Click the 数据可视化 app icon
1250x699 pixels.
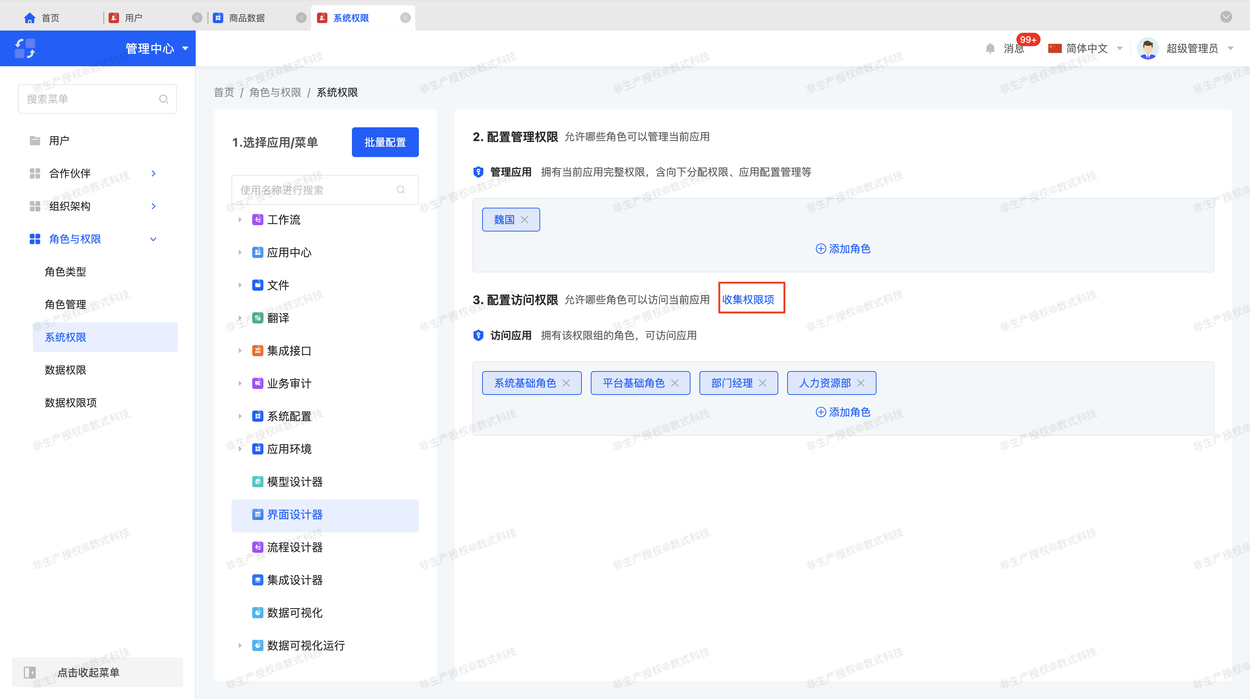[258, 613]
